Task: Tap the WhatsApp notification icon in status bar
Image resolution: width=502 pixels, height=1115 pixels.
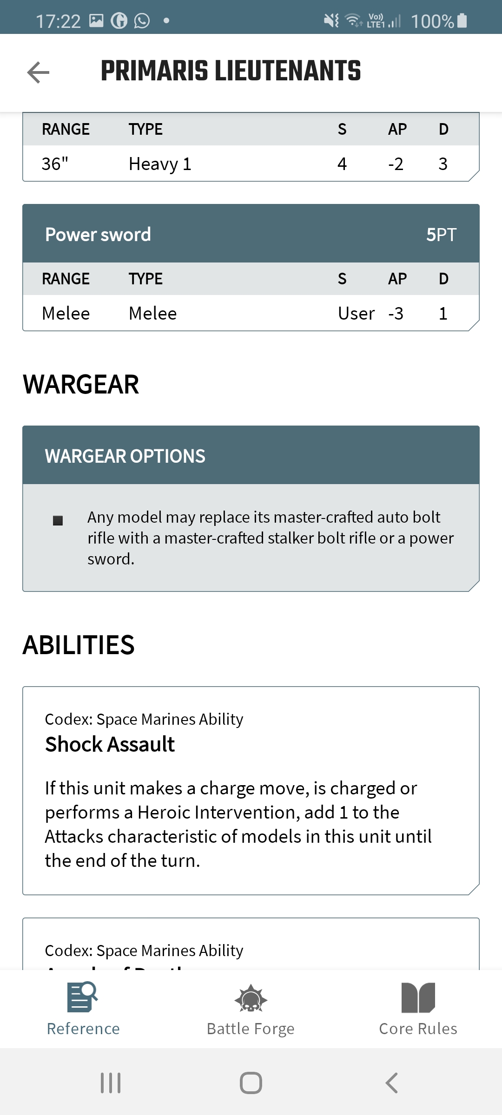Action: point(142,21)
